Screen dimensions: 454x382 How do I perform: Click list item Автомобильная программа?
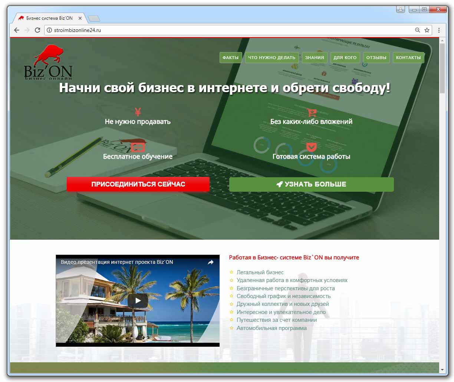tap(272, 328)
